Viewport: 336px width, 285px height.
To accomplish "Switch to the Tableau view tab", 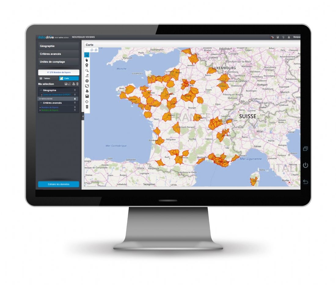I will (48, 78).
